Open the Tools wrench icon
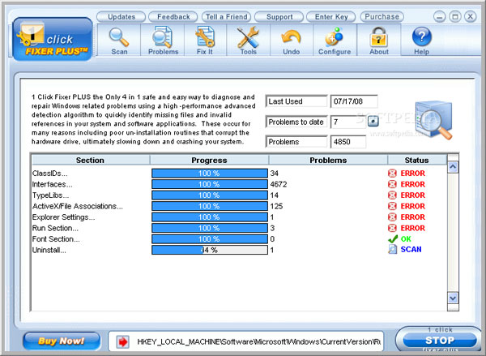 (248, 38)
